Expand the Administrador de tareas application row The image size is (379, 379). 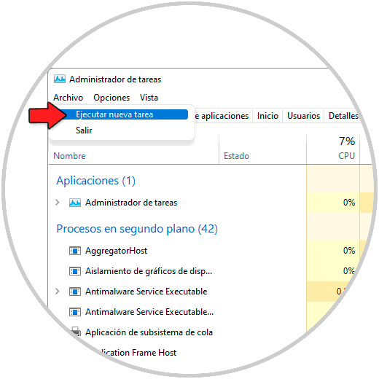58,203
